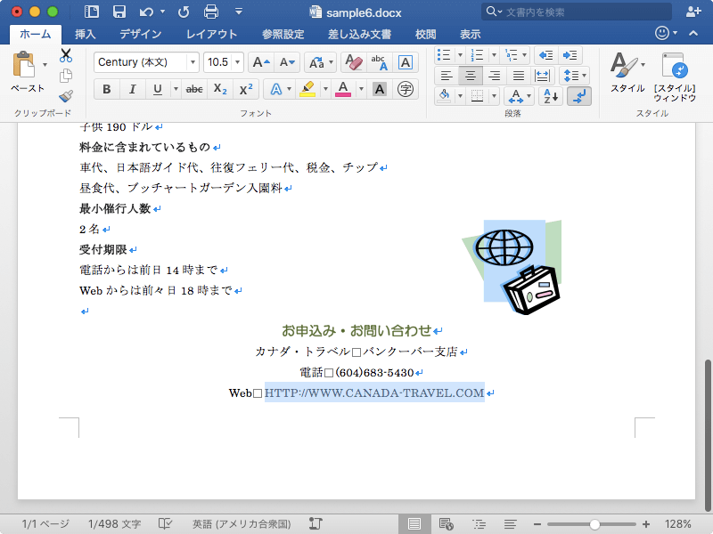Toggle superscript formatting

[x=246, y=89]
